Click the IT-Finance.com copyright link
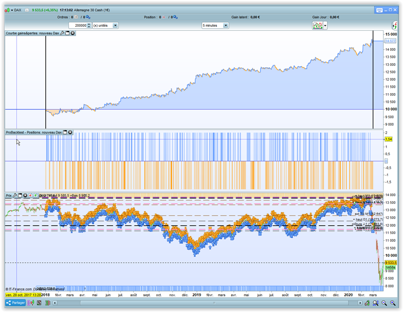 pos(19,289)
